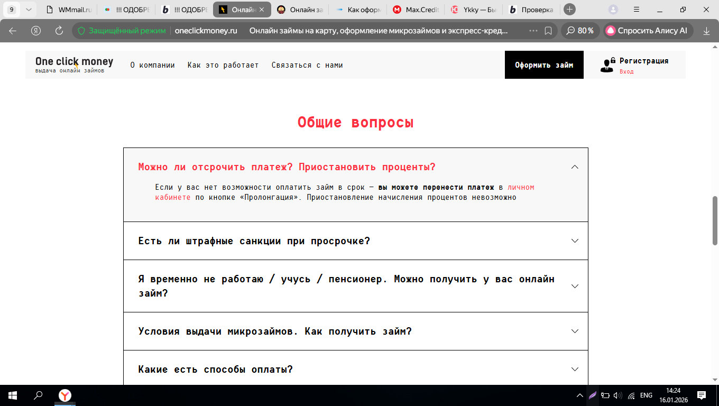Click Какие есть способы оплаты? text
The image size is (719, 406).
coord(215,370)
